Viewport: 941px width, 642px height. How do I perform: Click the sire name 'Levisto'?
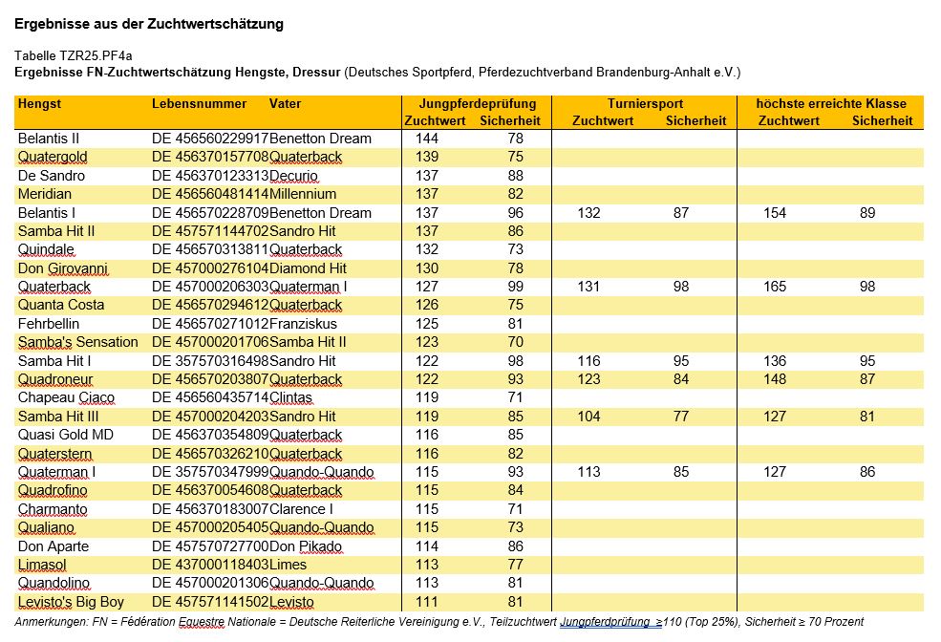291,602
